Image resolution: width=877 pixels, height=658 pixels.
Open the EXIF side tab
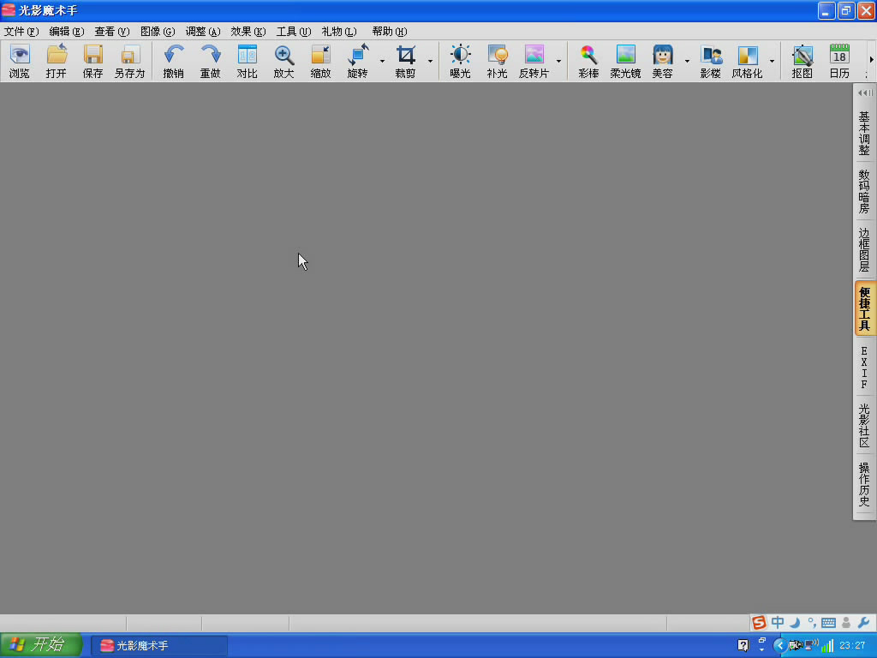864,368
